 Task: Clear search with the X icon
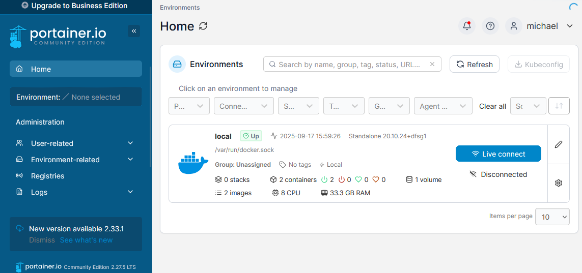(x=432, y=65)
